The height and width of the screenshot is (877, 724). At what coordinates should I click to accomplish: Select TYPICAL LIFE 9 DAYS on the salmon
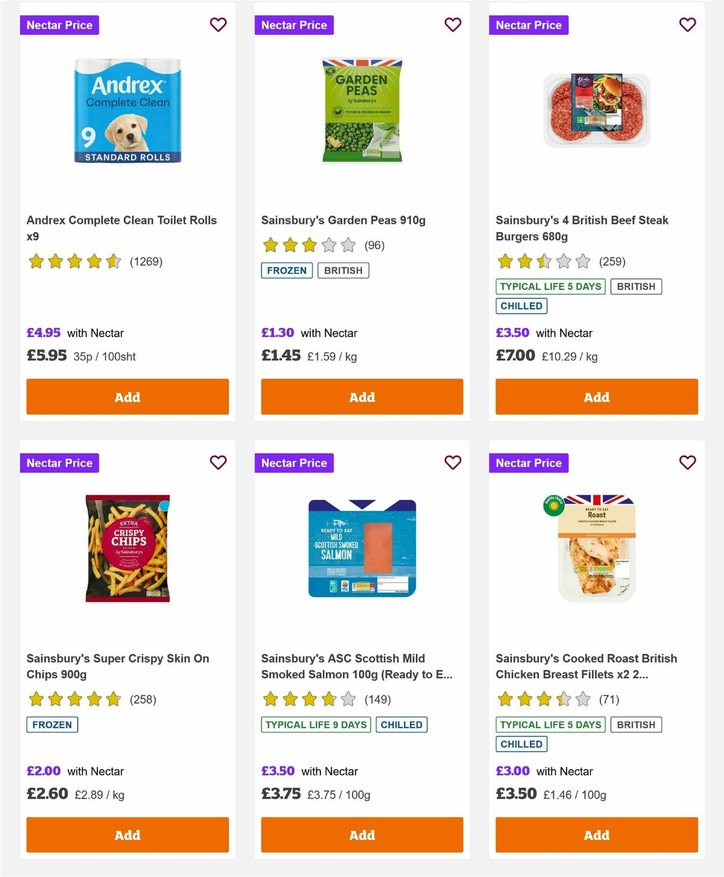pos(315,725)
